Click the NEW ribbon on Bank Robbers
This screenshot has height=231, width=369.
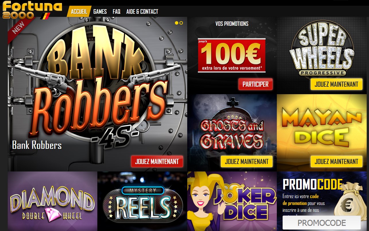point(20,29)
